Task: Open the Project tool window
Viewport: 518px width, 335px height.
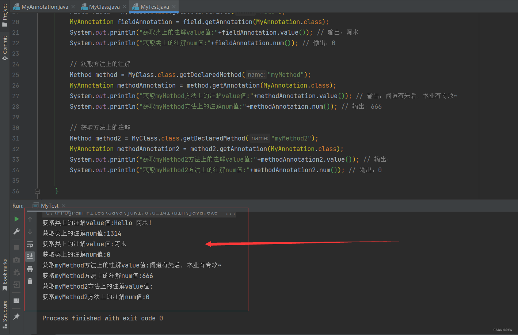Action: (5, 15)
